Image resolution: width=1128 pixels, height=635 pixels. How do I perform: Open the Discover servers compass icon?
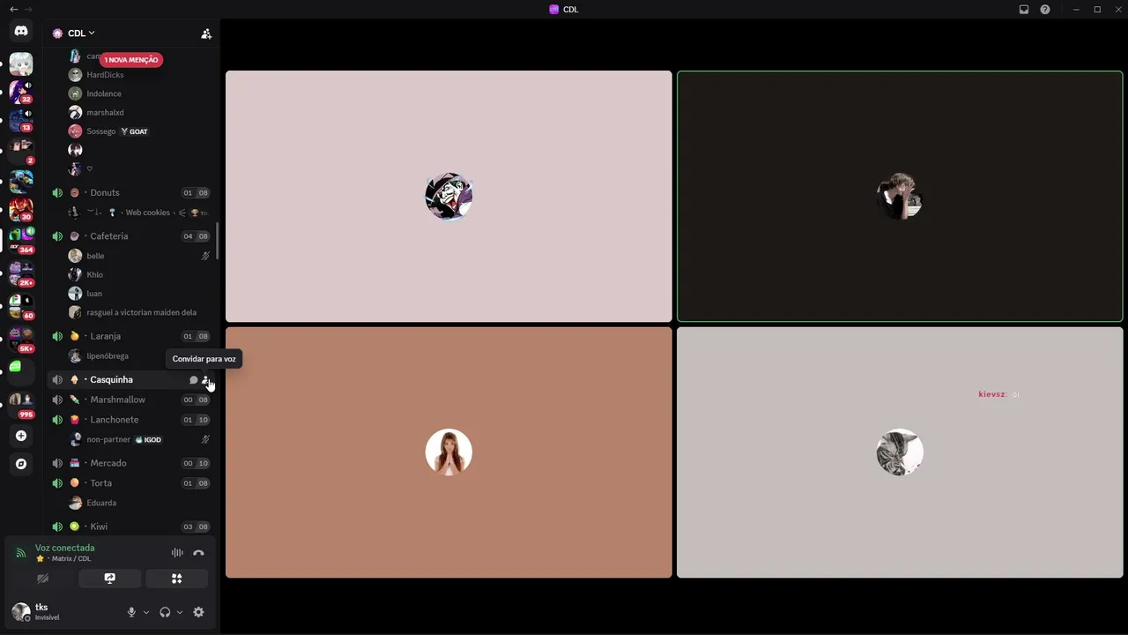21,464
